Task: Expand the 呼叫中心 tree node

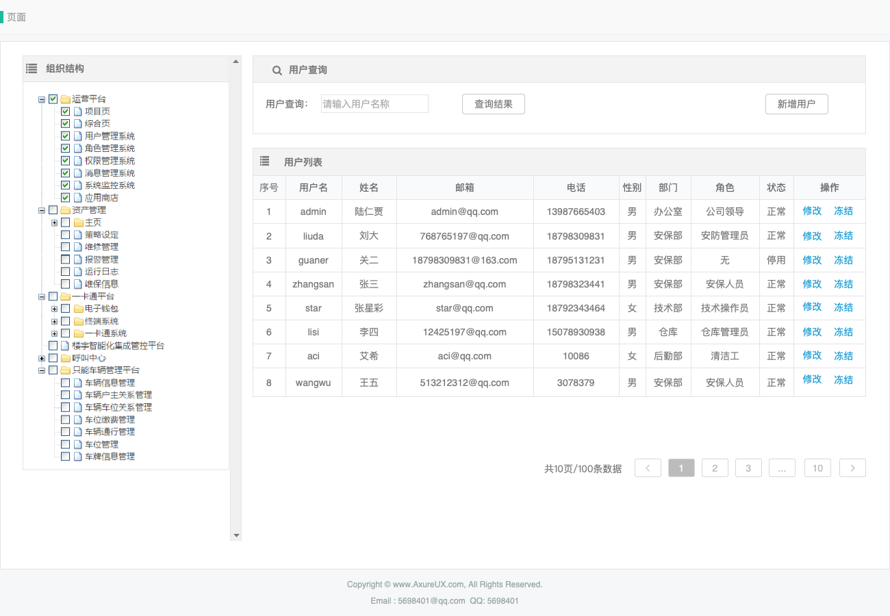Action: (42, 358)
